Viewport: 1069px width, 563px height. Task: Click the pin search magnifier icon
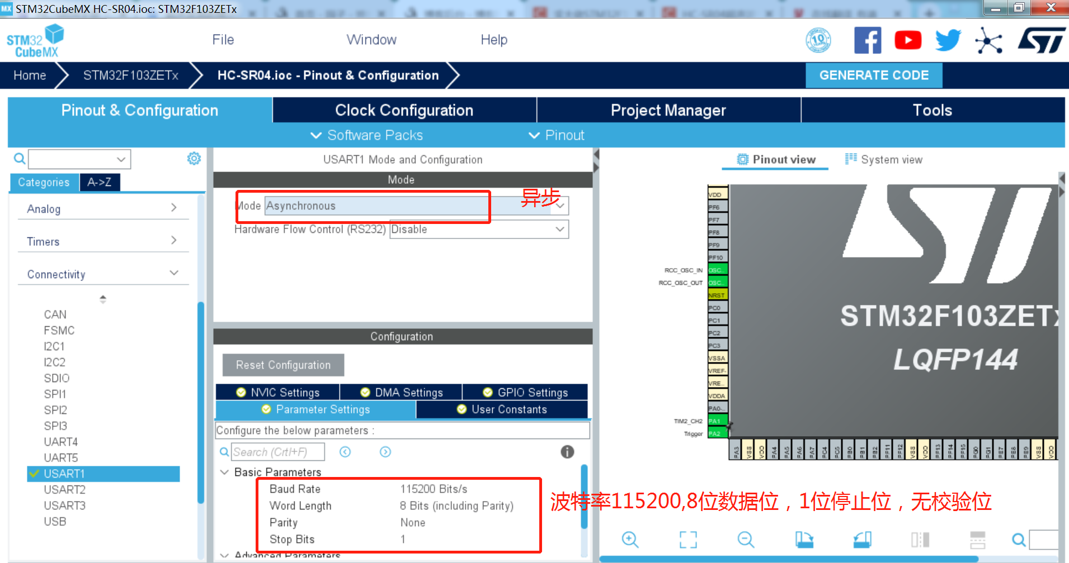point(1019,540)
